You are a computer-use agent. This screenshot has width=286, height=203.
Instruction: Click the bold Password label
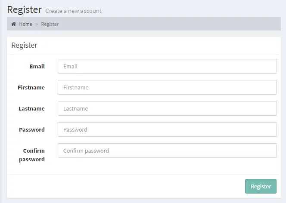pyautogui.click(x=32, y=129)
